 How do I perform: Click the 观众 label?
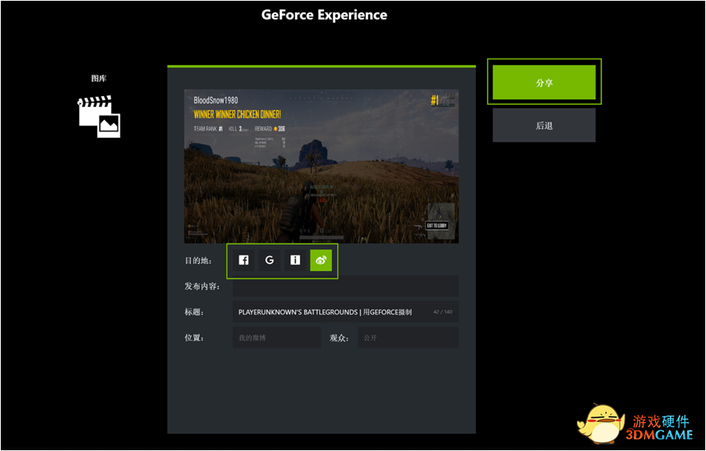[340, 338]
